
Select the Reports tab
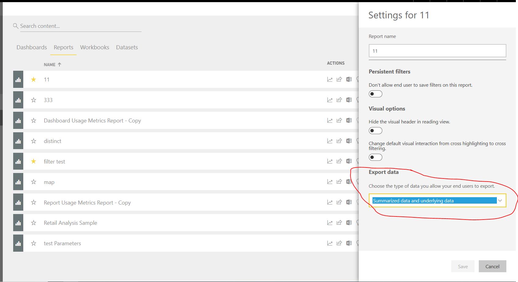coord(63,47)
